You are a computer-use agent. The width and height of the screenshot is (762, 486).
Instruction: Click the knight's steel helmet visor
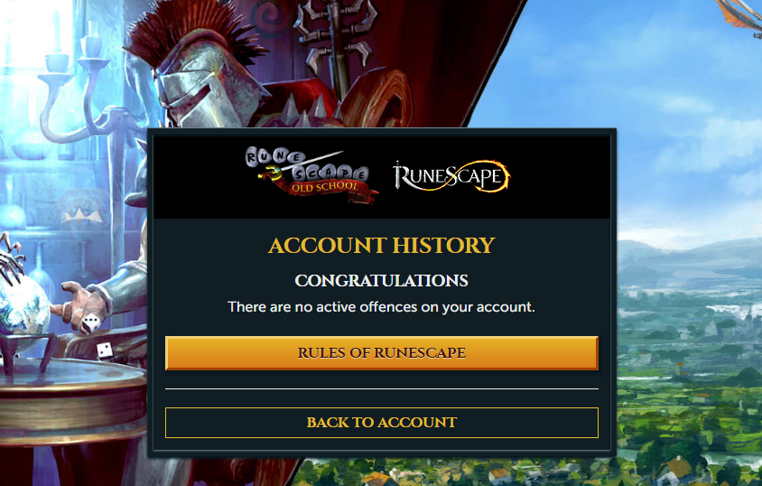(187, 90)
